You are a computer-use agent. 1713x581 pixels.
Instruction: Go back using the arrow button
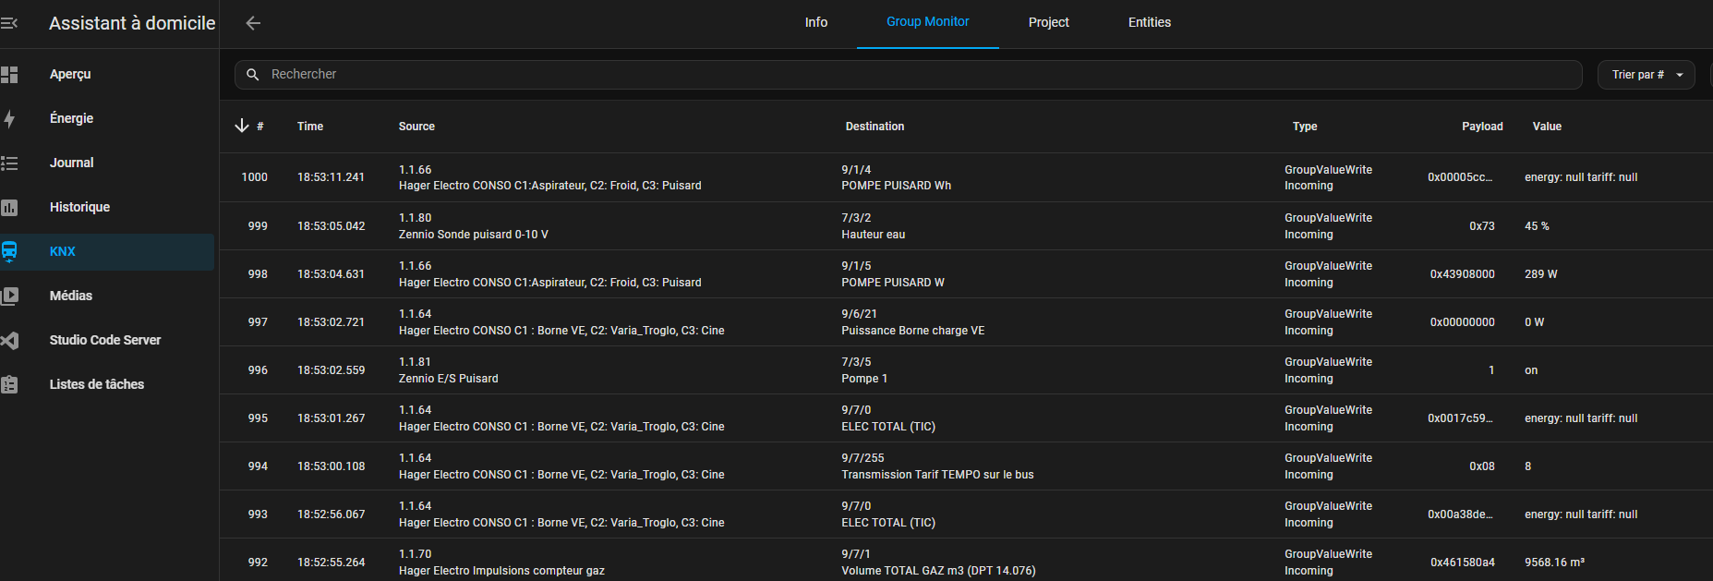253,23
